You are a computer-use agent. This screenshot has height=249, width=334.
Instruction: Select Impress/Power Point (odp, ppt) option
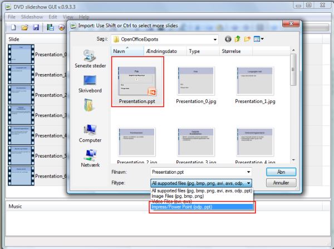(202, 207)
